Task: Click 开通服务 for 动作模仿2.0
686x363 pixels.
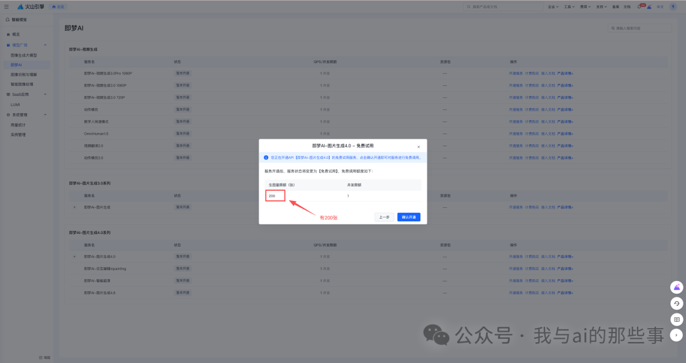Action: point(516,158)
